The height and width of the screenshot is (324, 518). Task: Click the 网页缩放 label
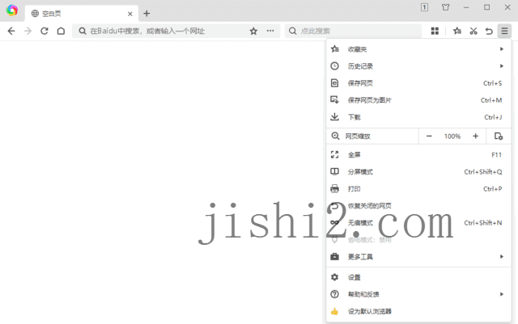point(358,137)
